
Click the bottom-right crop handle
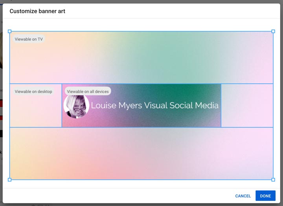coord(273,180)
